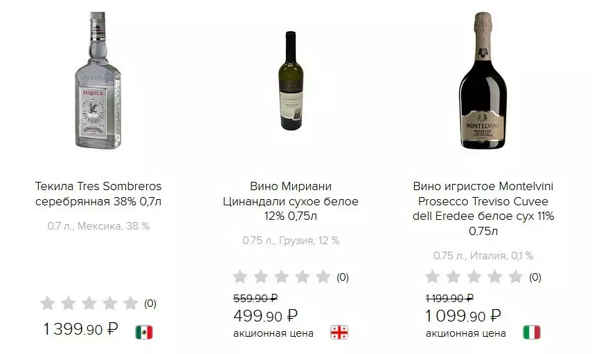Rate Tres Sombreros tequila five stars

tap(131, 303)
